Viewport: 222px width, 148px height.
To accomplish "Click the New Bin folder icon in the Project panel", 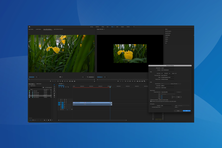I will (x=49, y=120).
